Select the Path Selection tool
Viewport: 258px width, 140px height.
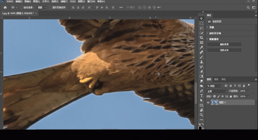click(x=201, y=100)
